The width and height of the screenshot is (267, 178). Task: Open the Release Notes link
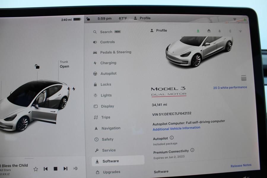click(241, 166)
